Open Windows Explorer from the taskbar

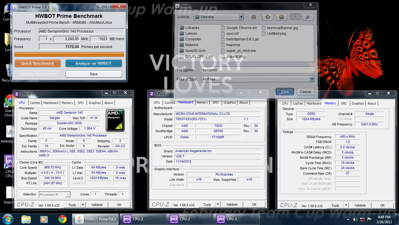(26, 219)
